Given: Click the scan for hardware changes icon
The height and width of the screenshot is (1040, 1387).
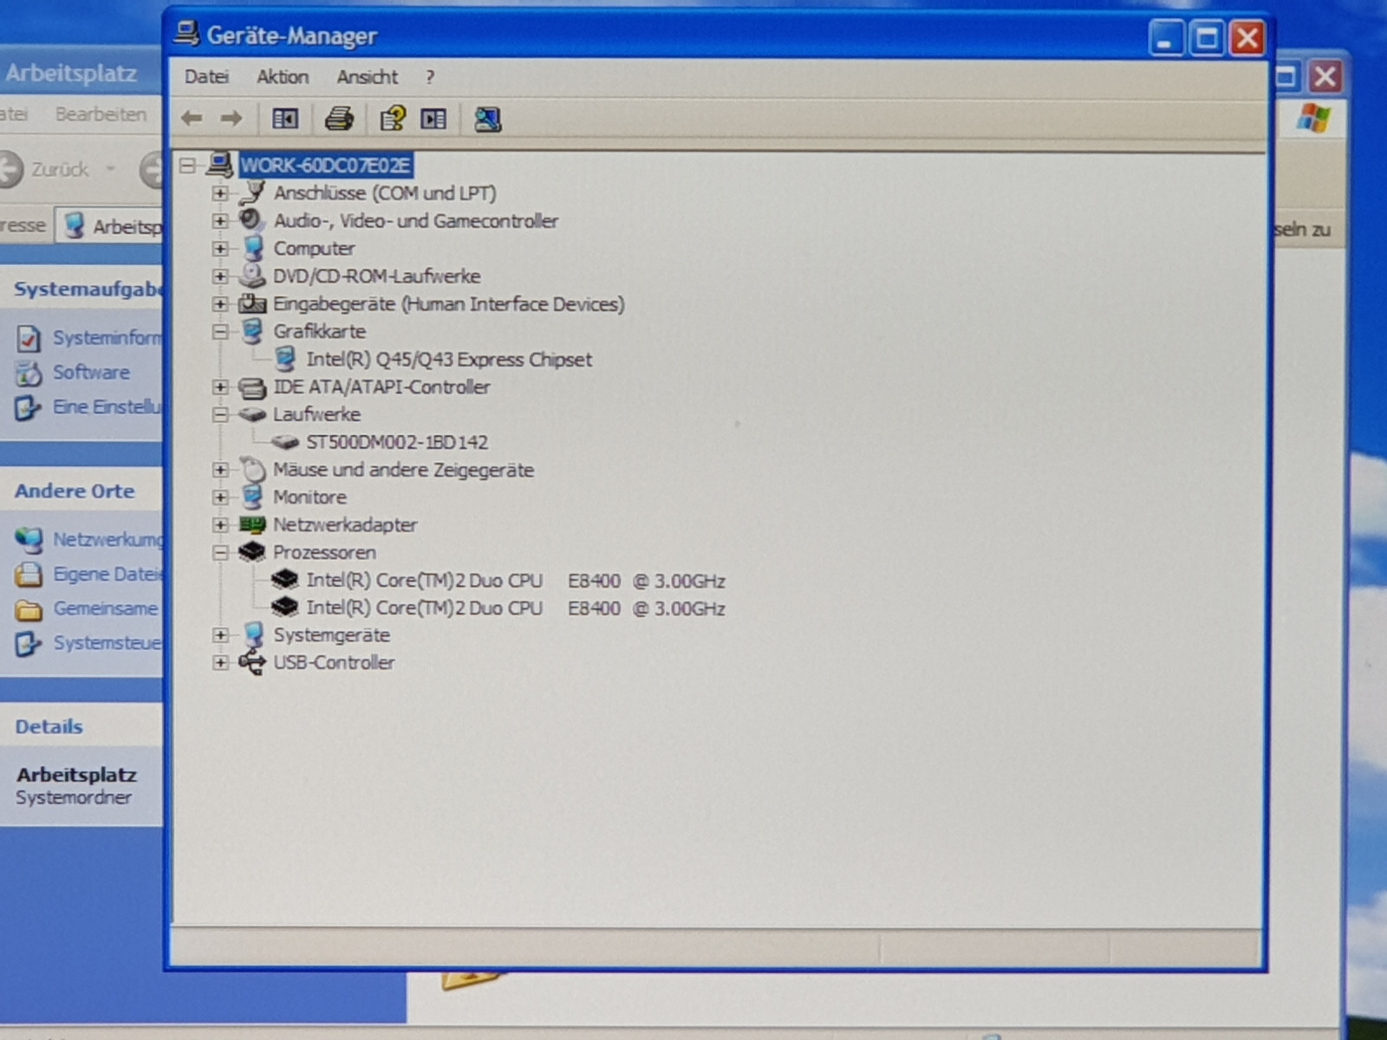Looking at the screenshot, I should 487,119.
